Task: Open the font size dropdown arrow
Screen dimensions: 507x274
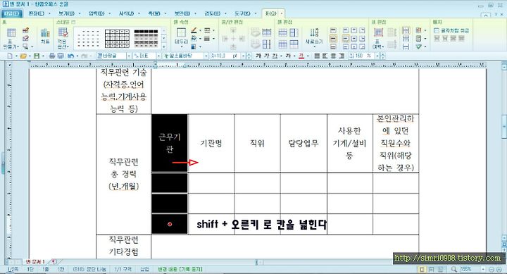Action: pos(244,56)
